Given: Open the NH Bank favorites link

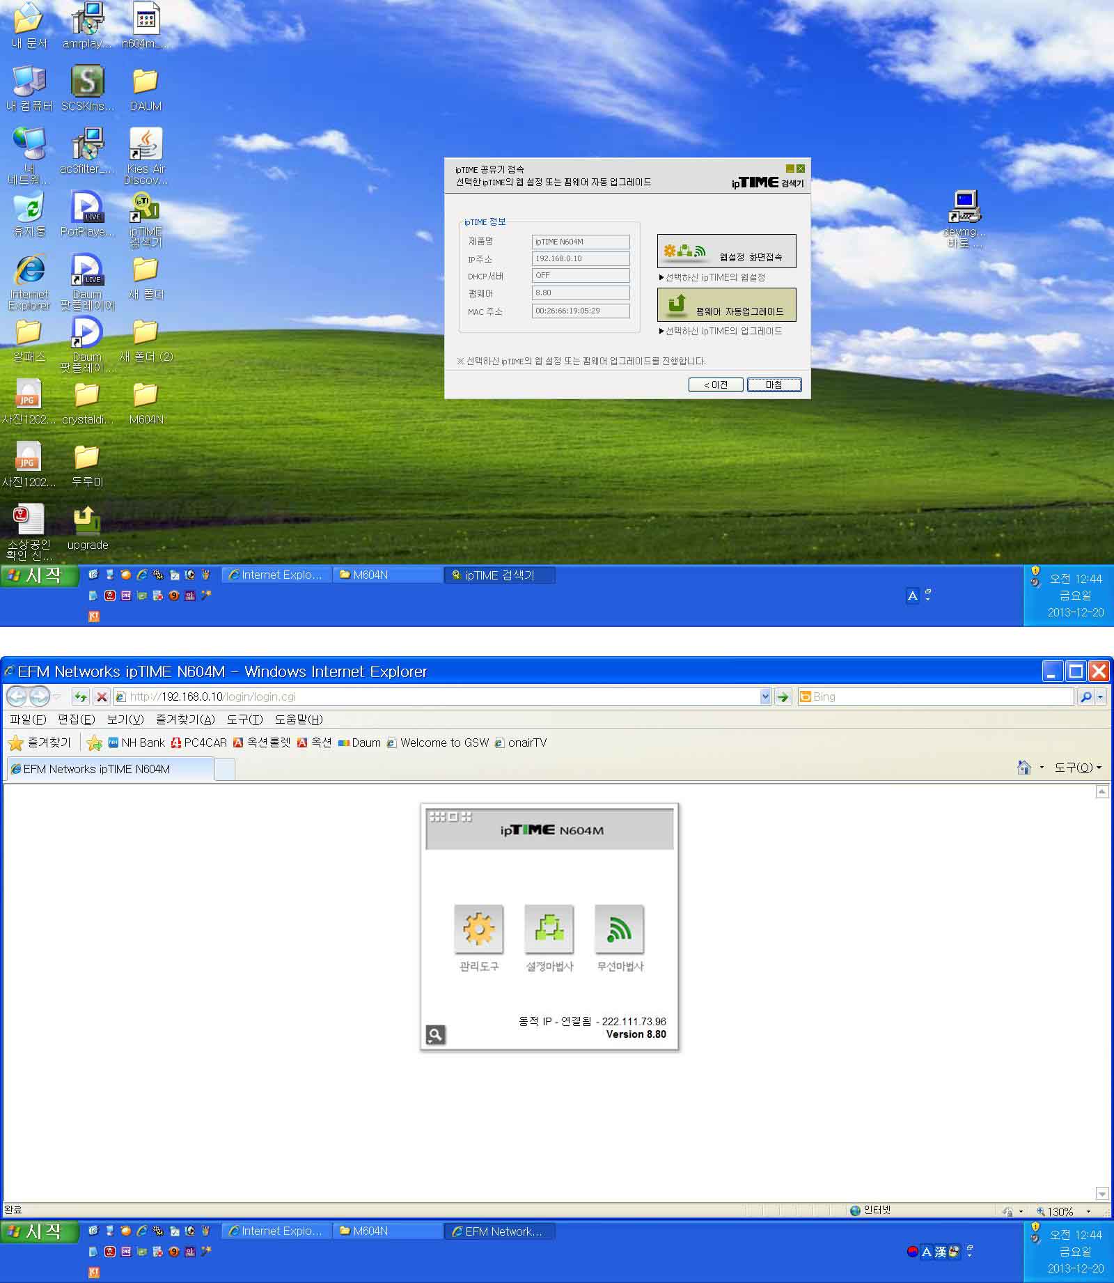Looking at the screenshot, I should (x=136, y=743).
